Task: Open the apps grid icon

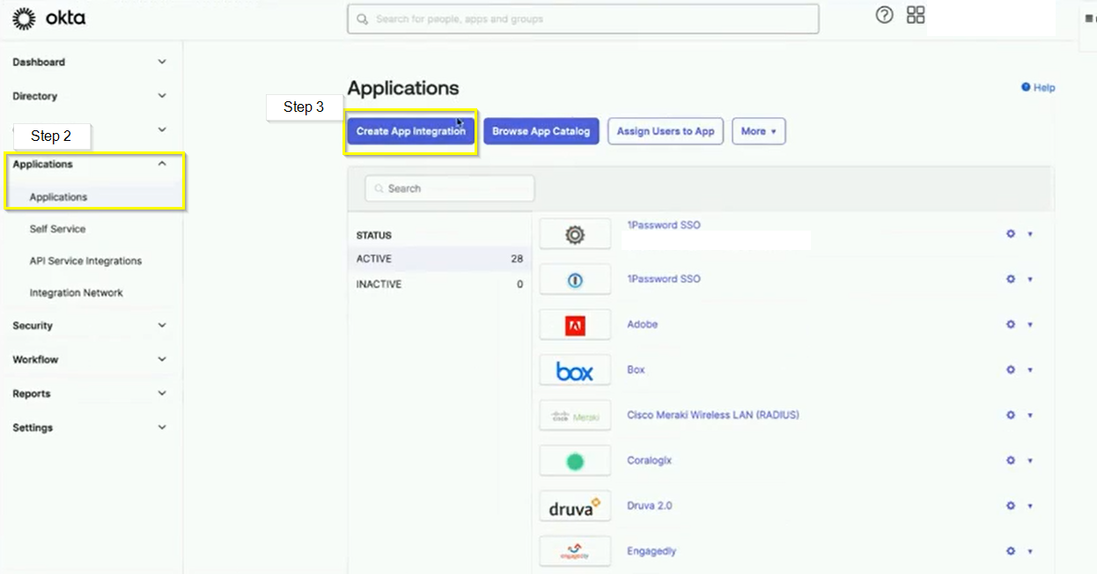Action: (x=916, y=15)
